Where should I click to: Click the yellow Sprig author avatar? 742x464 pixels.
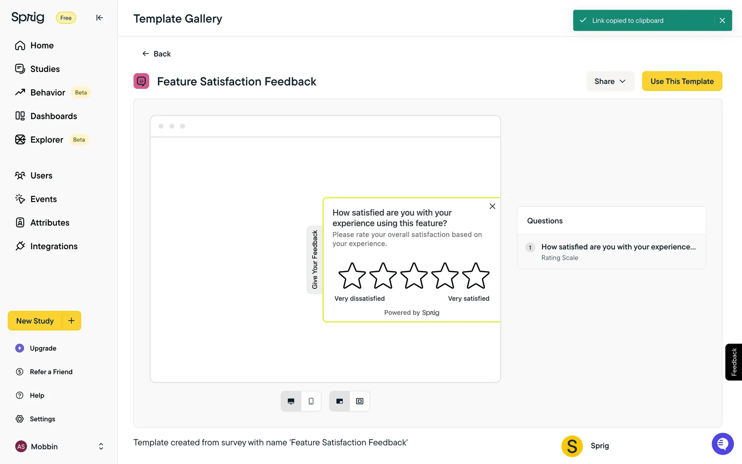tap(572, 446)
